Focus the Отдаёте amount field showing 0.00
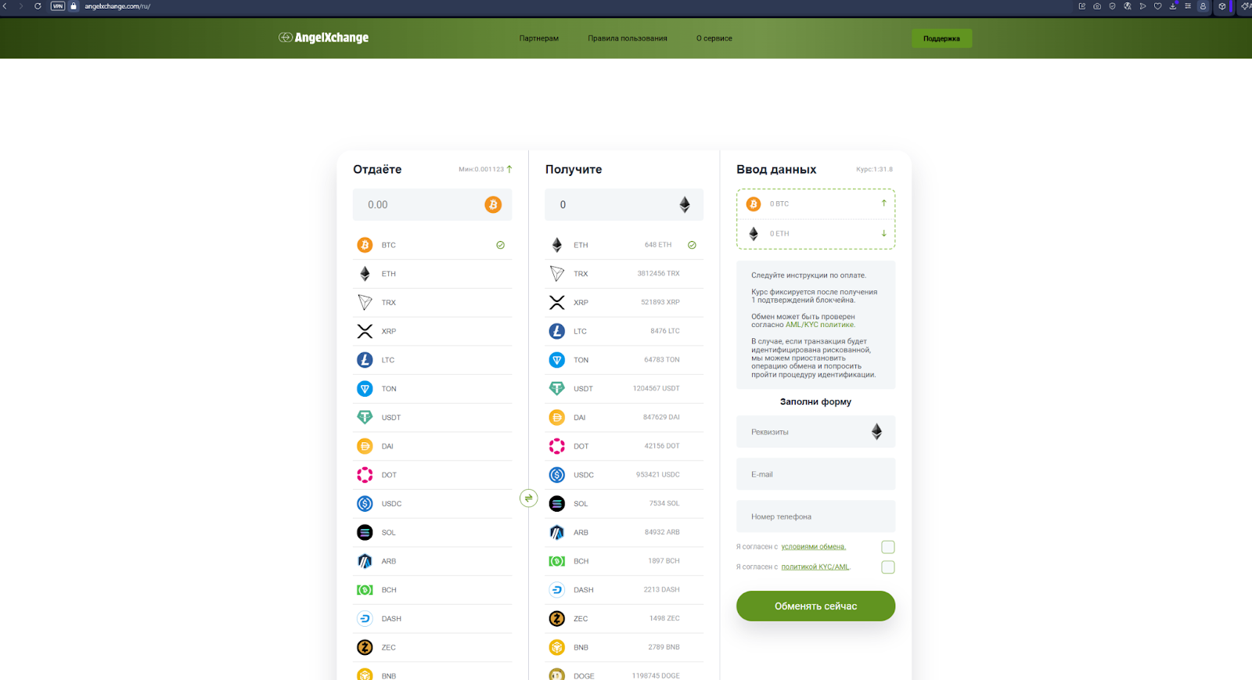The height and width of the screenshot is (680, 1252). (432, 205)
